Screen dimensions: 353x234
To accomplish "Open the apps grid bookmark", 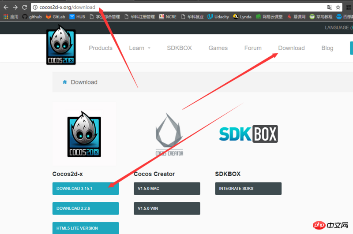I will 11,17.
